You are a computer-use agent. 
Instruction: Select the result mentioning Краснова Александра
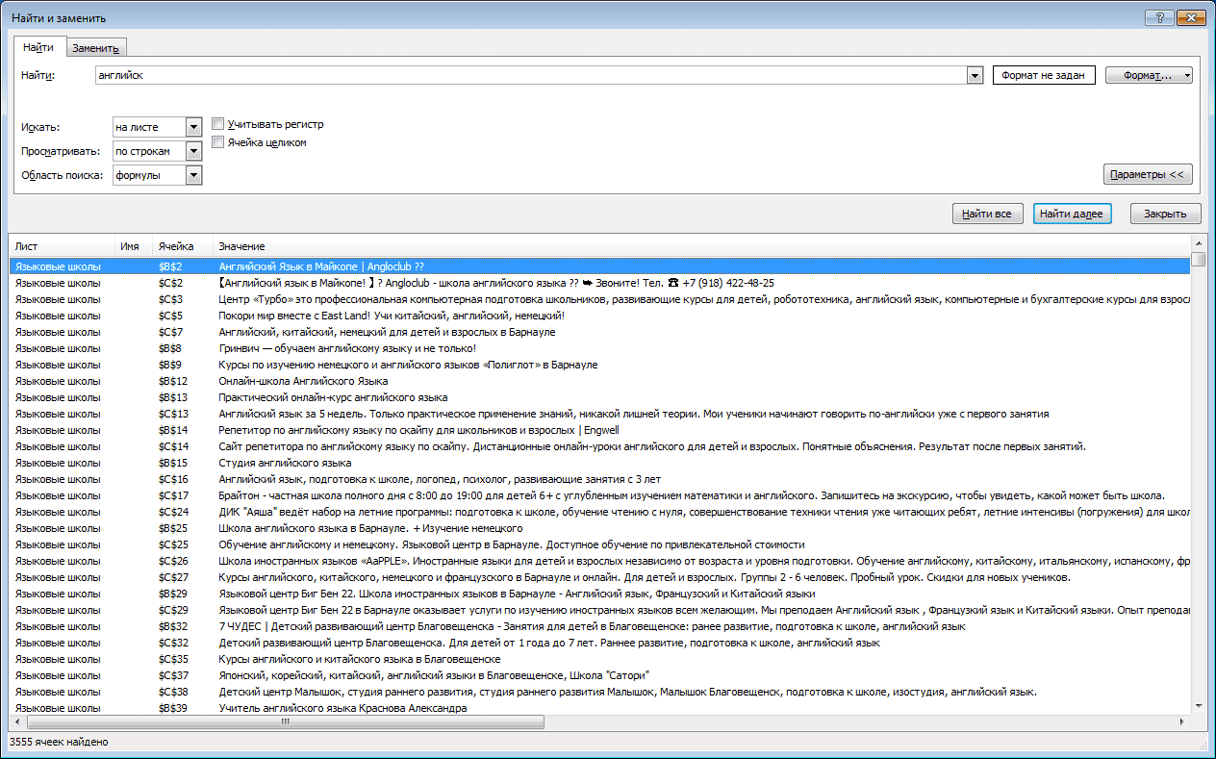tap(599, 708)
